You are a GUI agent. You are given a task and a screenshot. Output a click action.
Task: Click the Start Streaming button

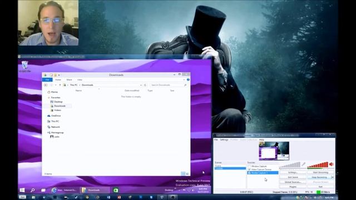point(320,173)
